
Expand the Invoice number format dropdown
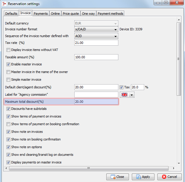96,29
